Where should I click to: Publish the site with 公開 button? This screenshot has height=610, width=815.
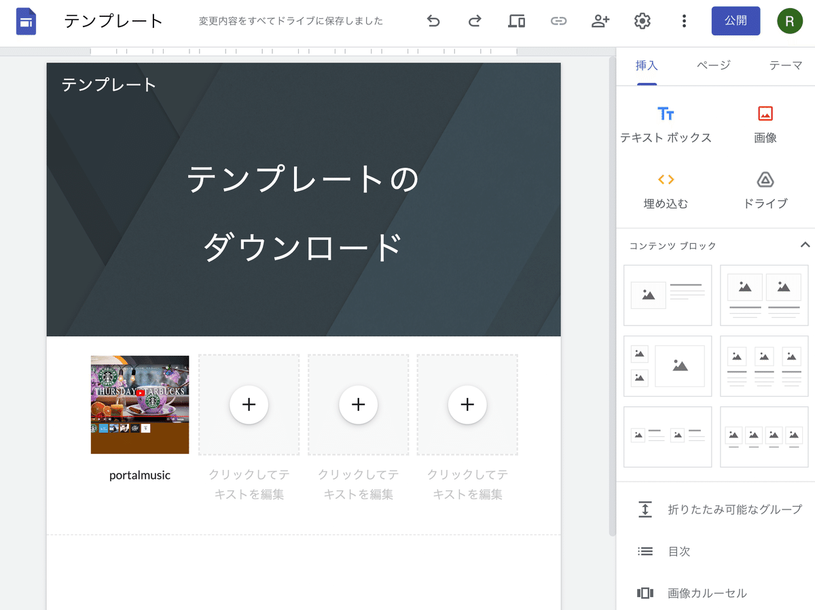click(x=736, y=21)
